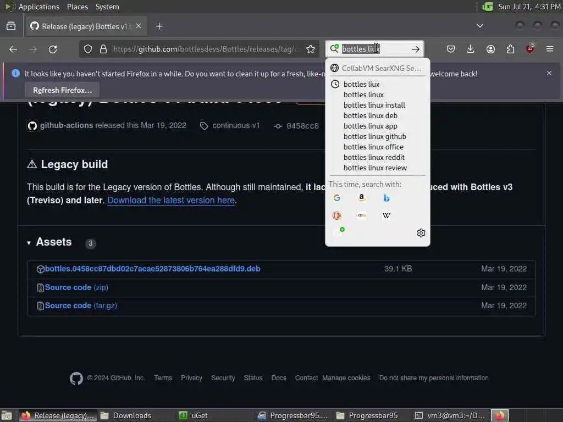Choose suggestion 'bottles linux review'
The image size is (563, 422).
(x=377, y=168)
